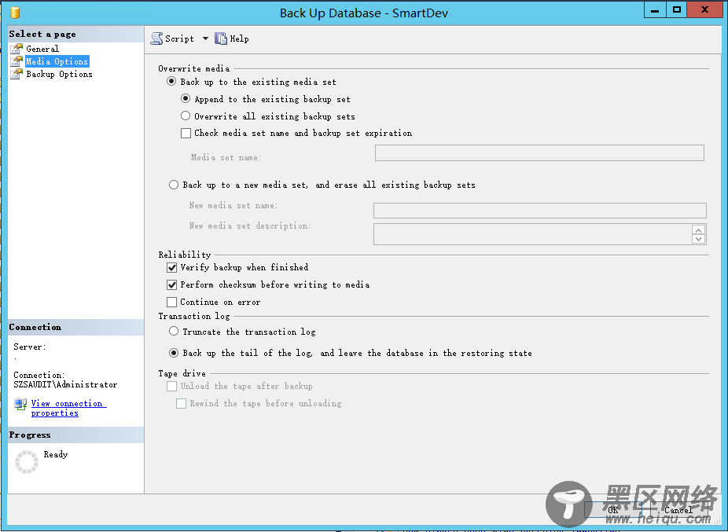Switch to the Backup Options page
Screen dimensions: 728x532
tap(59, 74)
